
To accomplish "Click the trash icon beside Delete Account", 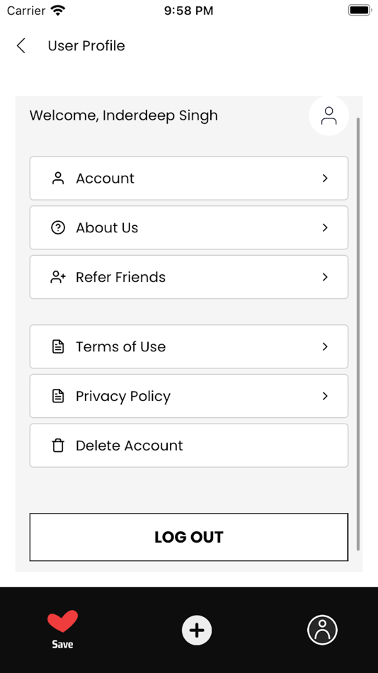I will 58,446.
